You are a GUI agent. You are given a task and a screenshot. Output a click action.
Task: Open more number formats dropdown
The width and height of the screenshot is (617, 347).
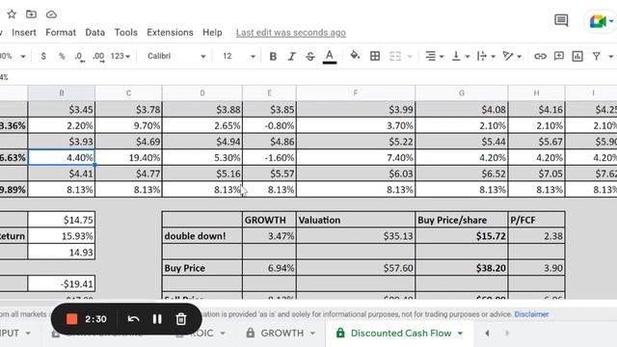[x=120, y=56]
